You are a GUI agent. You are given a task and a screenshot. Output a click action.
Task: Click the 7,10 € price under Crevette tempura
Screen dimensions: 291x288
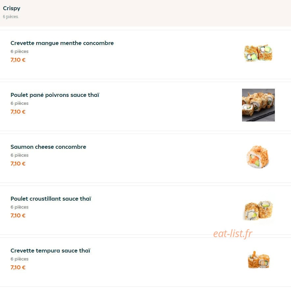pos(18,267)
